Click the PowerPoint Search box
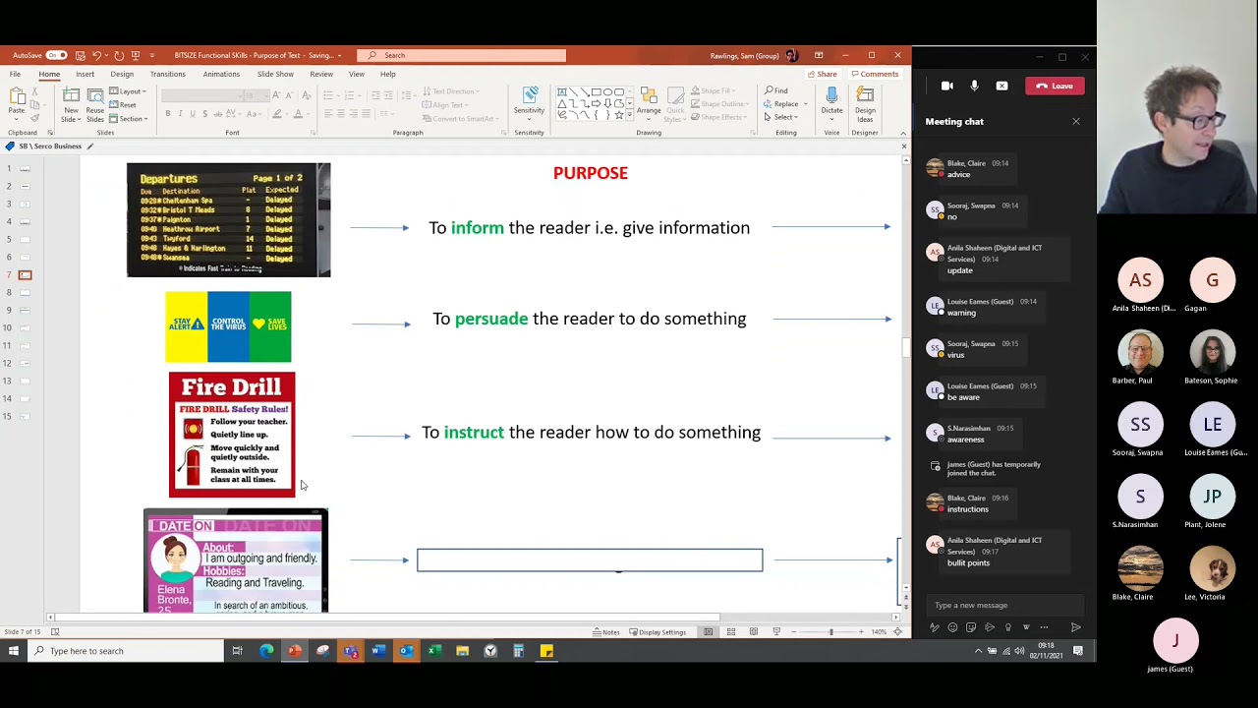 click(462, 55)
